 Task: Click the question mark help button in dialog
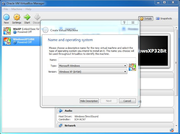[124, 22]
